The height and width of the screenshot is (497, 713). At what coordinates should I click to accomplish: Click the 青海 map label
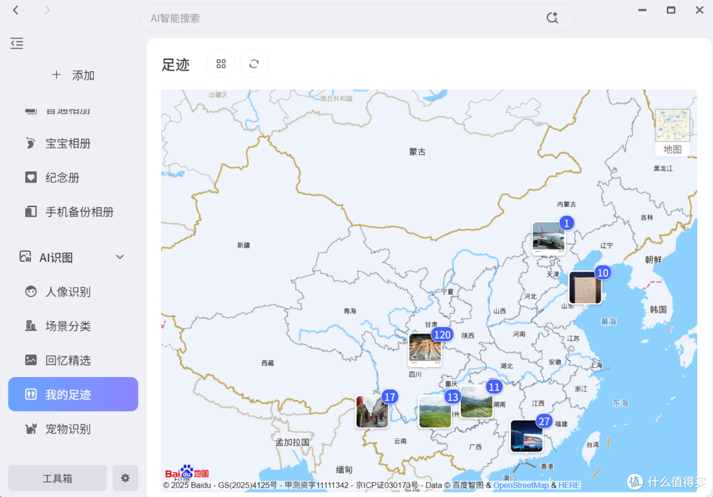pos(350,311)
